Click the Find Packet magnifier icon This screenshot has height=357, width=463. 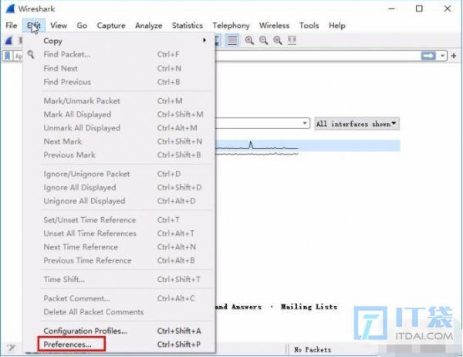(31, 54)
